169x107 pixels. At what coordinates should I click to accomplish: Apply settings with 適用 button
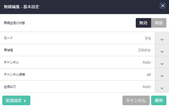pos(159,100)
